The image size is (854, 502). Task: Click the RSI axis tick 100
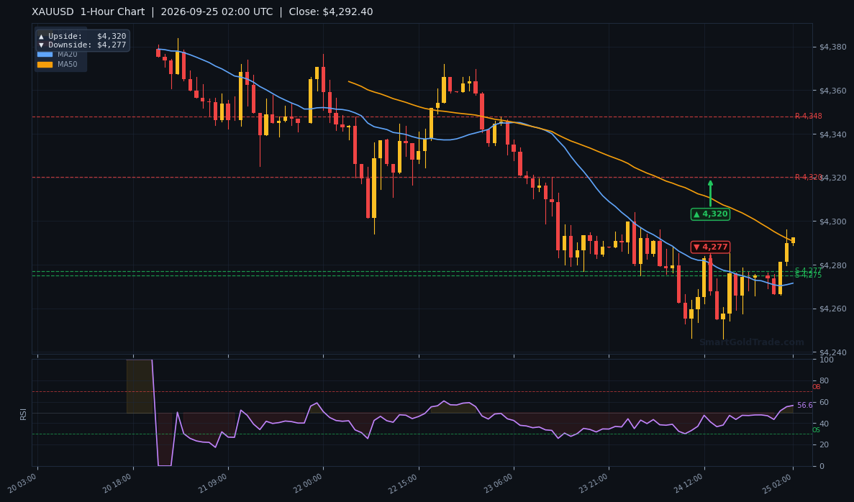coord(826,360)
